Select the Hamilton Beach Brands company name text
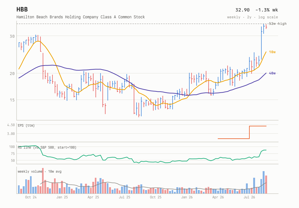Viewport: 299px width, 208px height. point(81,17)
